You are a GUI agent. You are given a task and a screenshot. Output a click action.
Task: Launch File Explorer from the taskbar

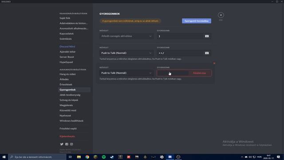click(79, 157)
